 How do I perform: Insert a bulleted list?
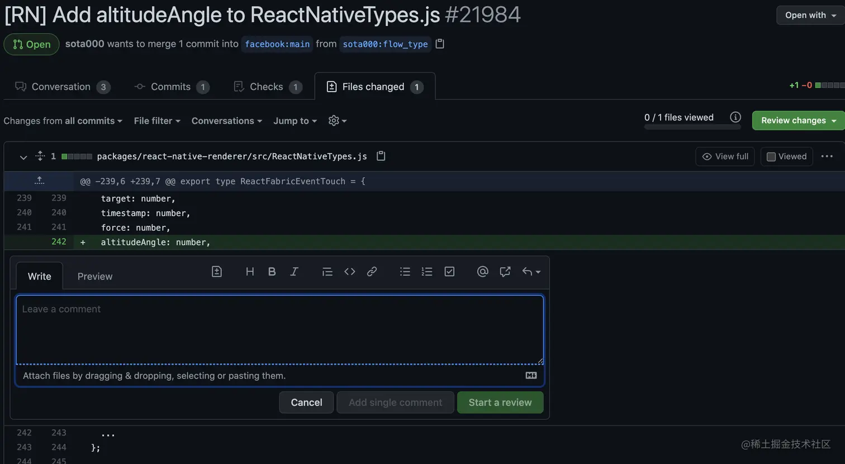pos(405,272)
